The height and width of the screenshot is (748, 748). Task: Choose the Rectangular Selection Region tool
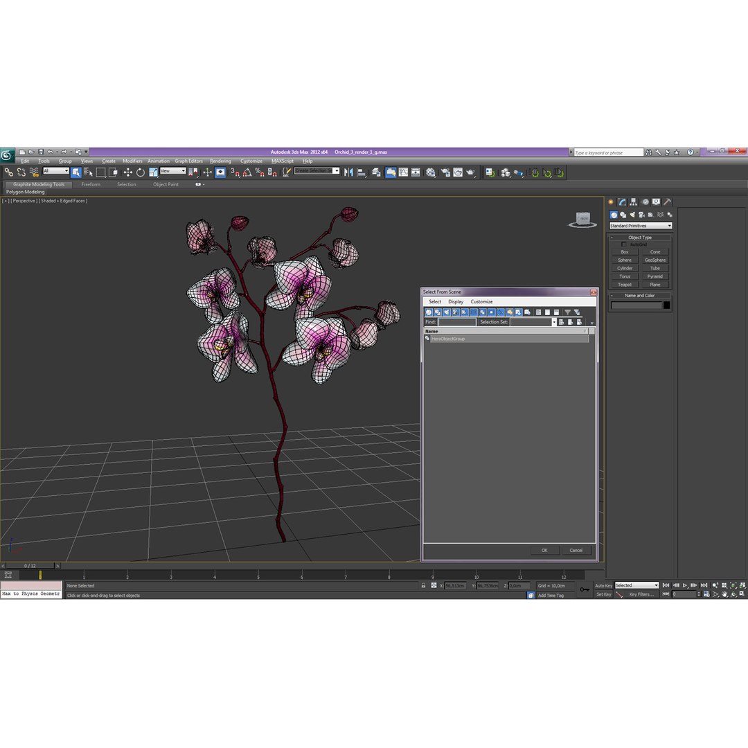point(100,172)
